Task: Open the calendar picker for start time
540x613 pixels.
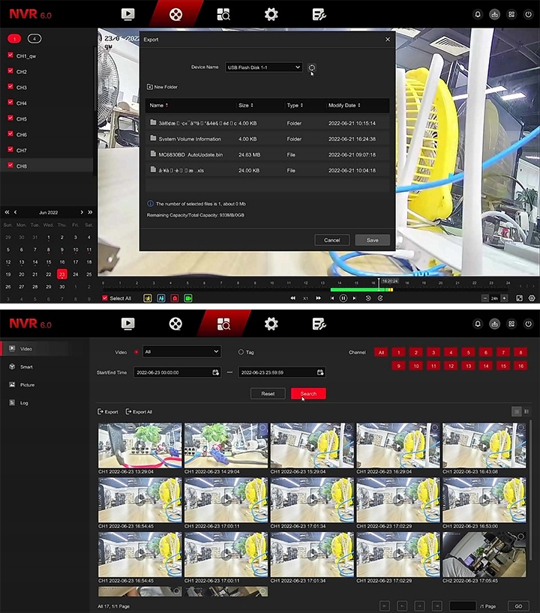Action: pos(215,372)
